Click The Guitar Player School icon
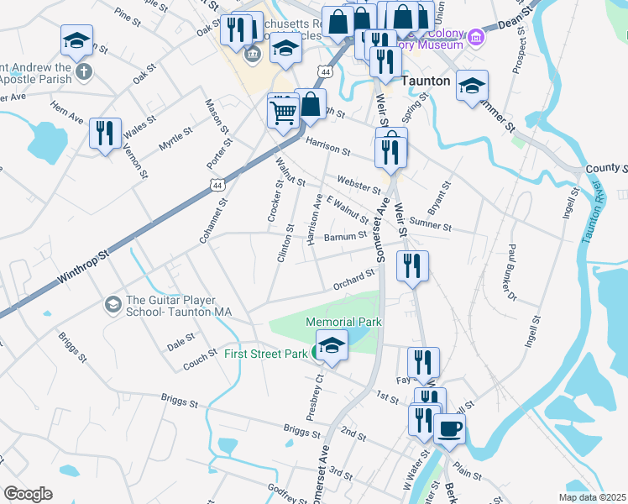The width and height of the screenshot is (628, 504). coord(113,305)
